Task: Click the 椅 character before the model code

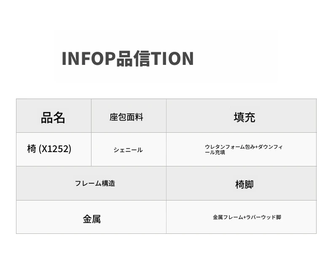Action: point(31,149)
